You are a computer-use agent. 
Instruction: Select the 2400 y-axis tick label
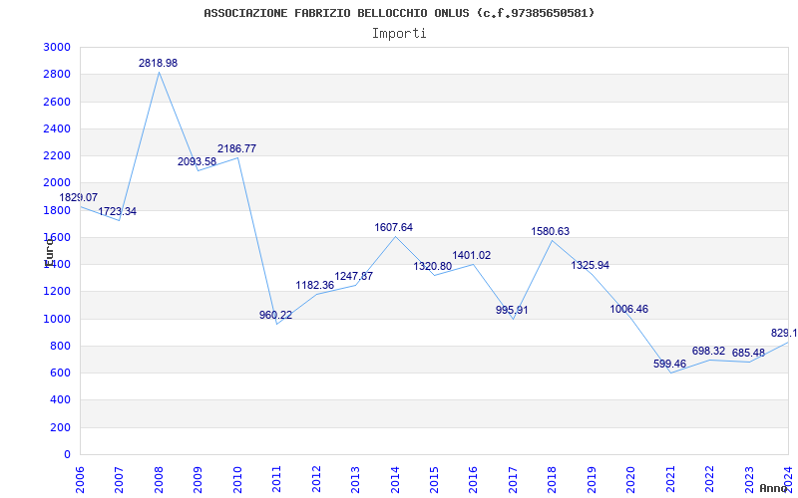coord(57,129)
